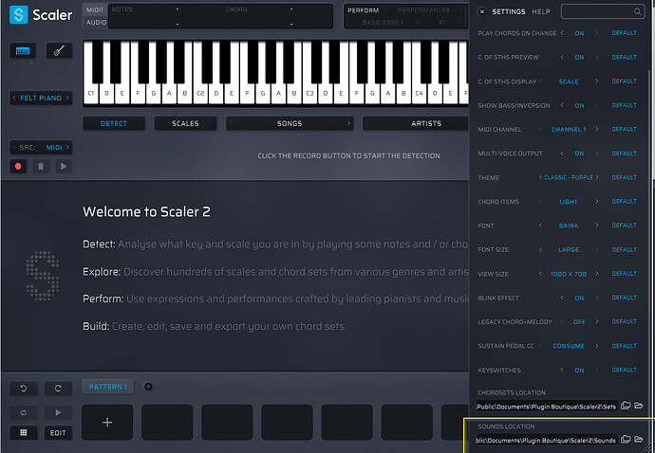Click the Chordsets Location path field

click(547, 406)
